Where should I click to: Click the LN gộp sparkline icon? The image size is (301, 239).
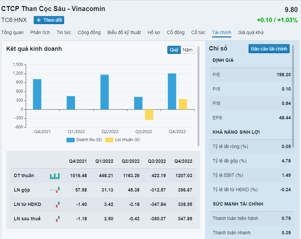point(55,190)
